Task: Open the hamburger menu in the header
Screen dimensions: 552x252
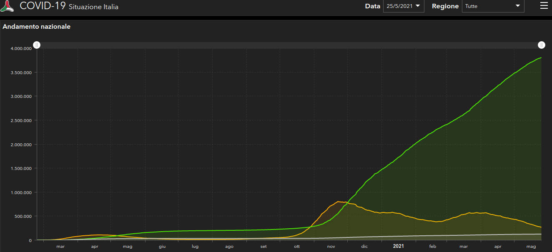Action: coord(544,5)
